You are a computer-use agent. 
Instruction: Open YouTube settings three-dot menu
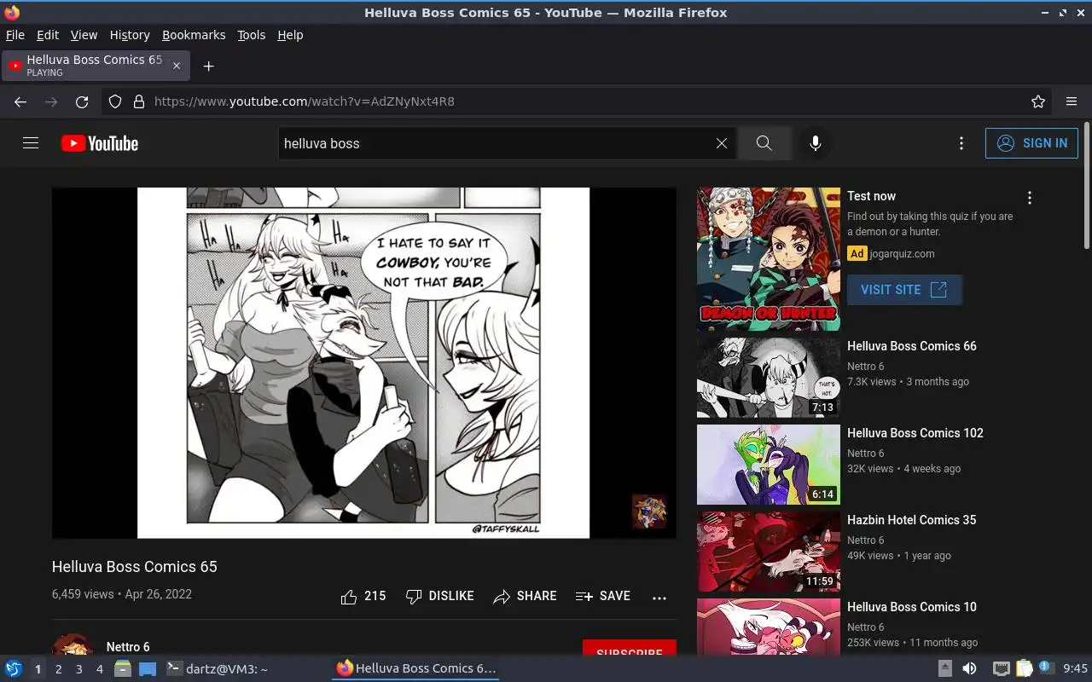click(x=961, y=143)
